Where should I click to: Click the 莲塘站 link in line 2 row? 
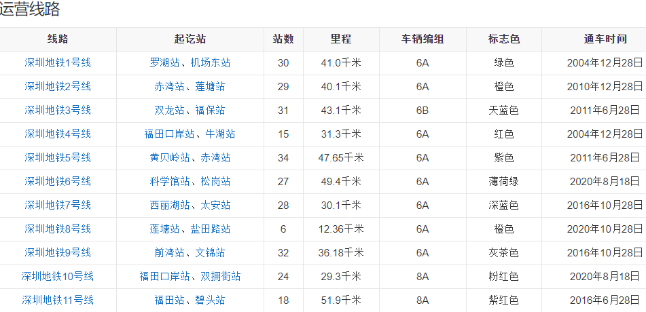pyautogui.click(x=211, y=87)
